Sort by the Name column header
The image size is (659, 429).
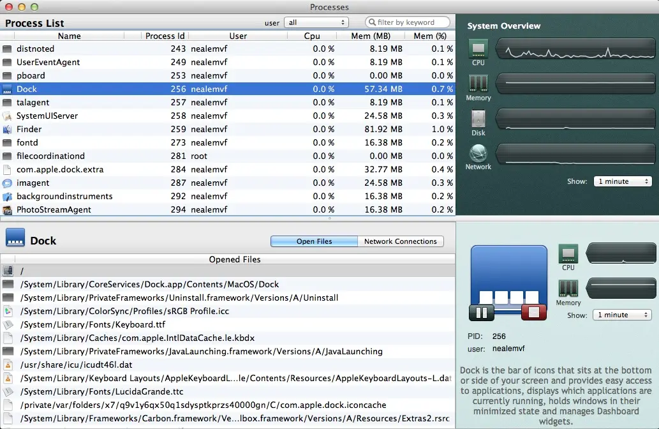70,36
